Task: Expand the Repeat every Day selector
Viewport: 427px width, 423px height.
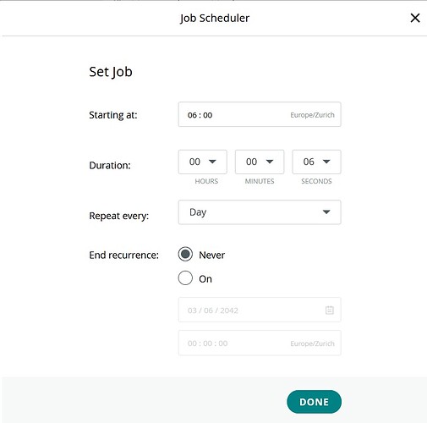Action: [x=260, y=212]
